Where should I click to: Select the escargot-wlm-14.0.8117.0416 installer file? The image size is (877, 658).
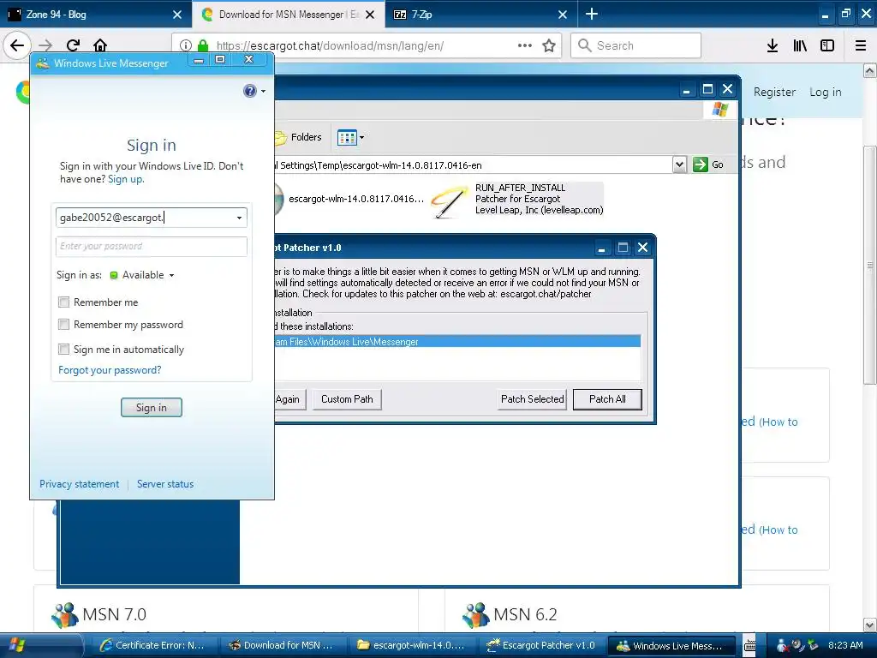tap(349, 199)
